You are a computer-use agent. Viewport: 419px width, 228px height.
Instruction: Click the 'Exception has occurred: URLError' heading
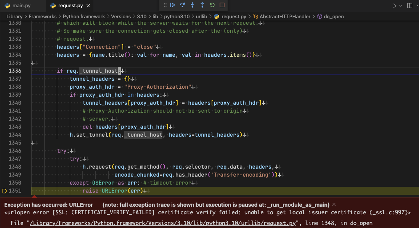pos(49,205)
